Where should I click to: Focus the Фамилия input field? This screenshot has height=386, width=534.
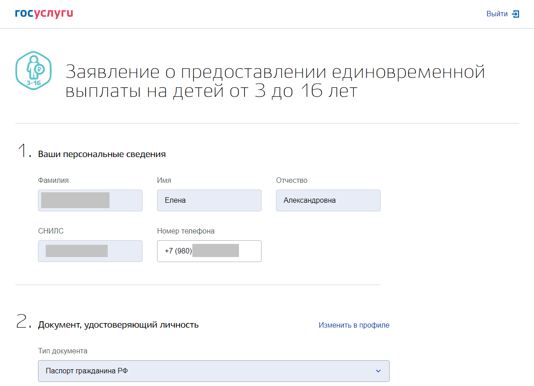[x=90, y=200]
